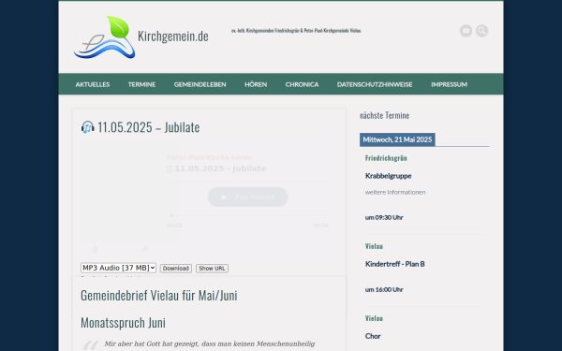Click the Mittwoch, 21 Mai 2025 date label
This screenshot has width=562, height=351.
coord(397,139)
